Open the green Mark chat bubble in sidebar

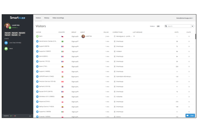(6, 49)
